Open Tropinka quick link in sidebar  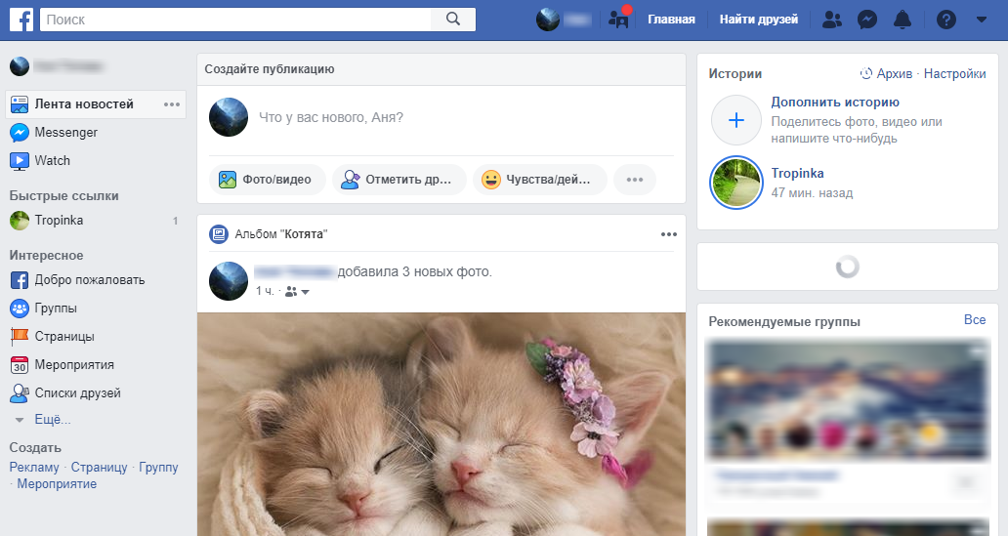[59, 221]
